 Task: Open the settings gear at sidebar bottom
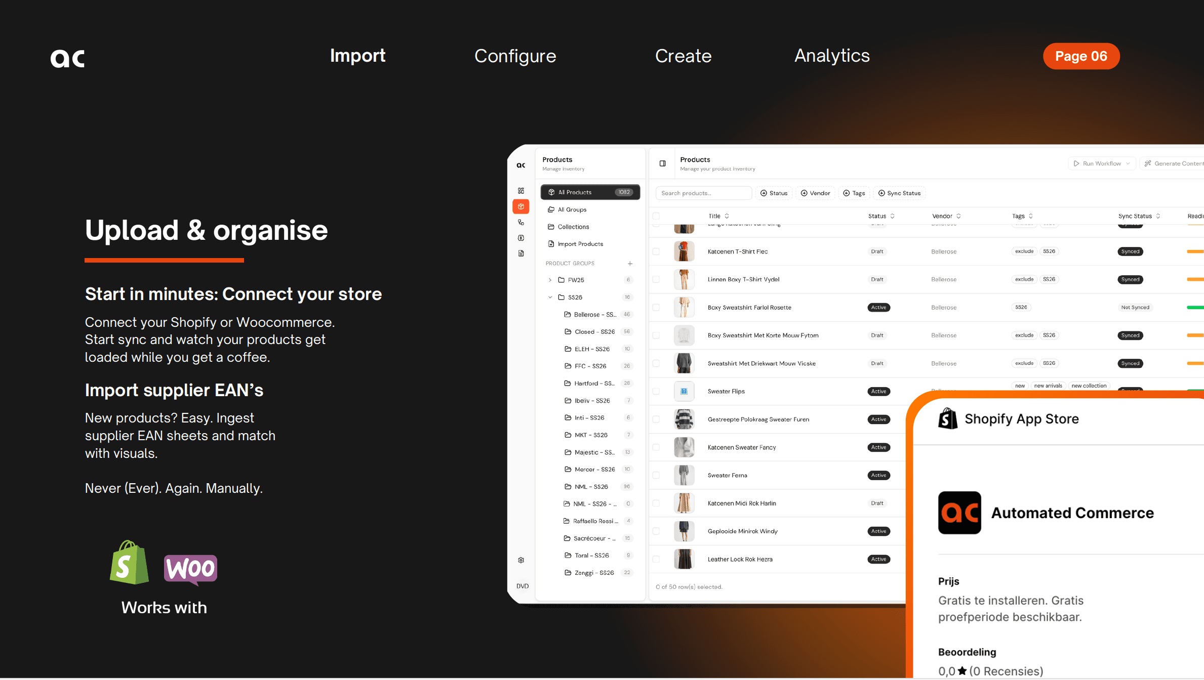coord(521,560)
